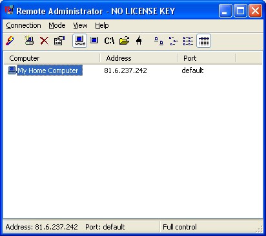
Task: Switch to large icons view
Action: (x=159, y=41)
